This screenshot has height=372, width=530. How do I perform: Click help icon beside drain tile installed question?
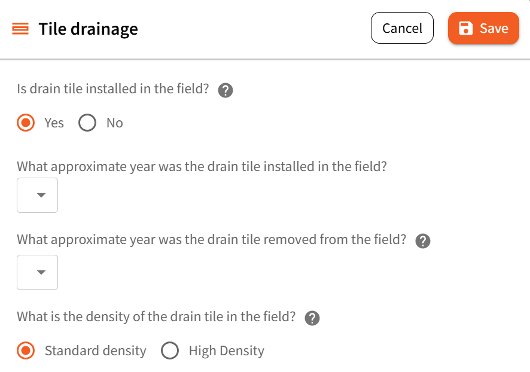pos(226,90)
